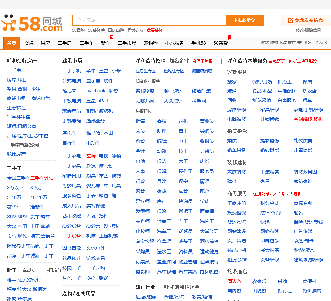This screenshot has height=301, width=331.
Task: Click the 登记需求，商家主动来服务 link
Action: [x=293, y=61]
